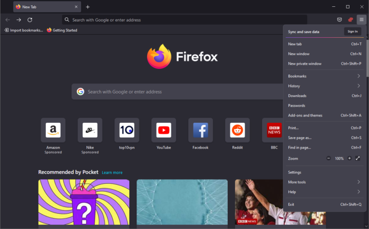Click the Import bookmarks icon
This screenshot has height=229, width=369.
coord(6,30)
